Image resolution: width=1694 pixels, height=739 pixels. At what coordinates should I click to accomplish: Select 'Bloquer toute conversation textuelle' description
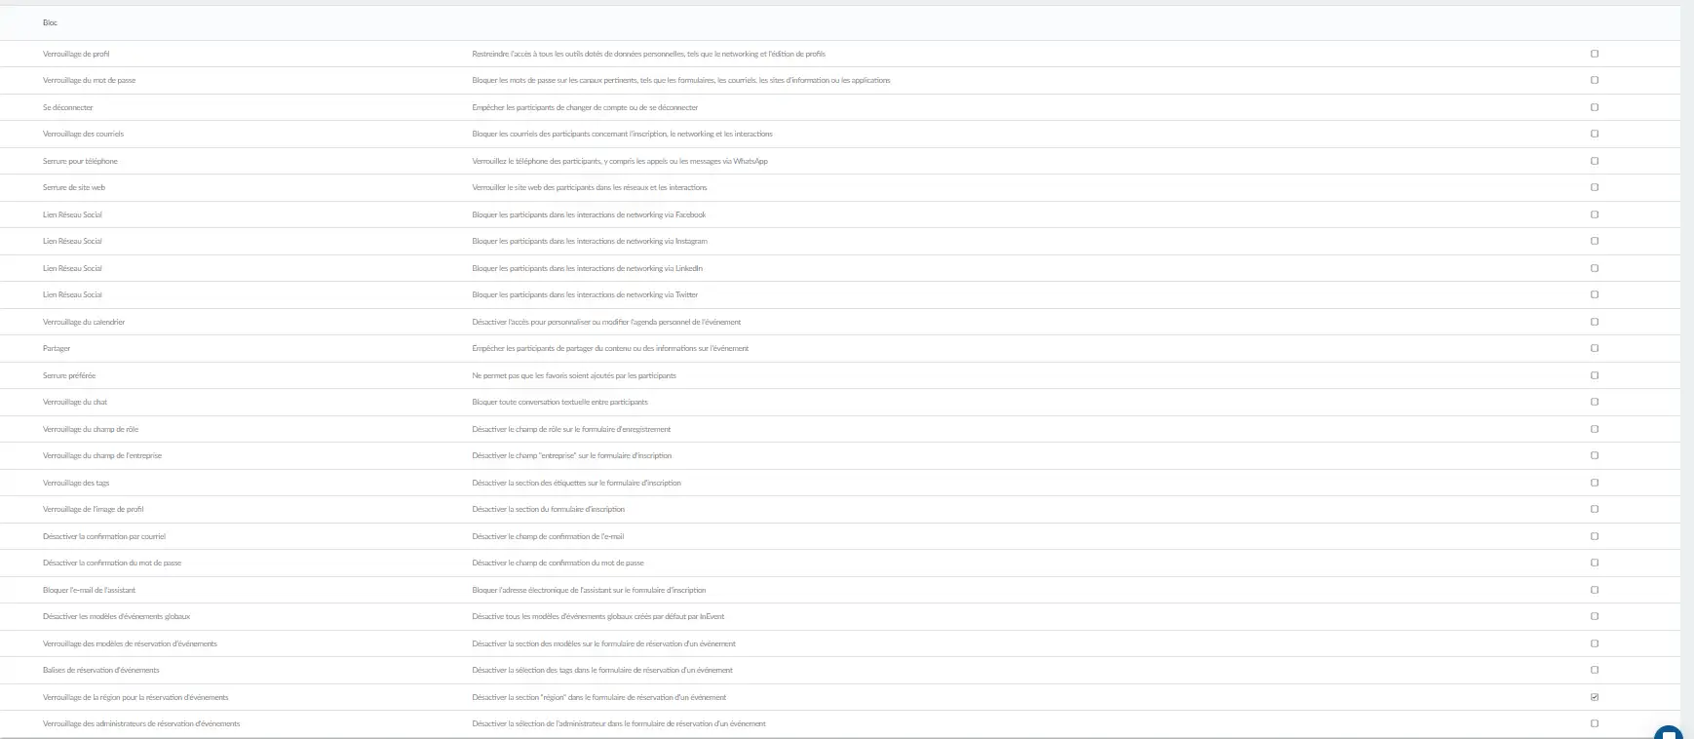pyautogui.click(x=559, y=402)
